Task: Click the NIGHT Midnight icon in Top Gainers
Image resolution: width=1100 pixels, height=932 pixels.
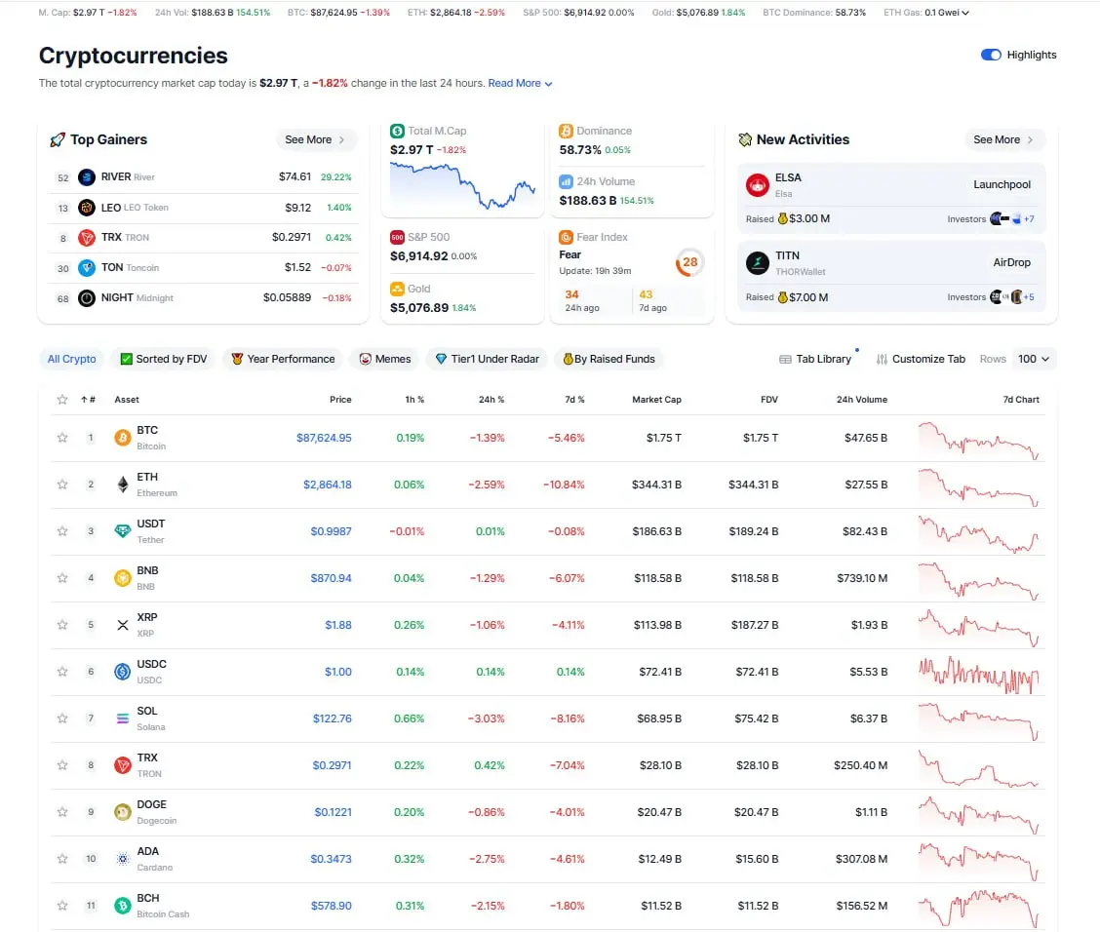Action: coord(86,298)
